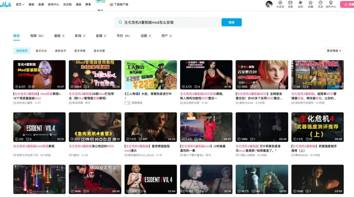Select 综合排序 sort option
Image resolution: width=354 pixels, height=197 pixels.
click(x=22, y=51)
